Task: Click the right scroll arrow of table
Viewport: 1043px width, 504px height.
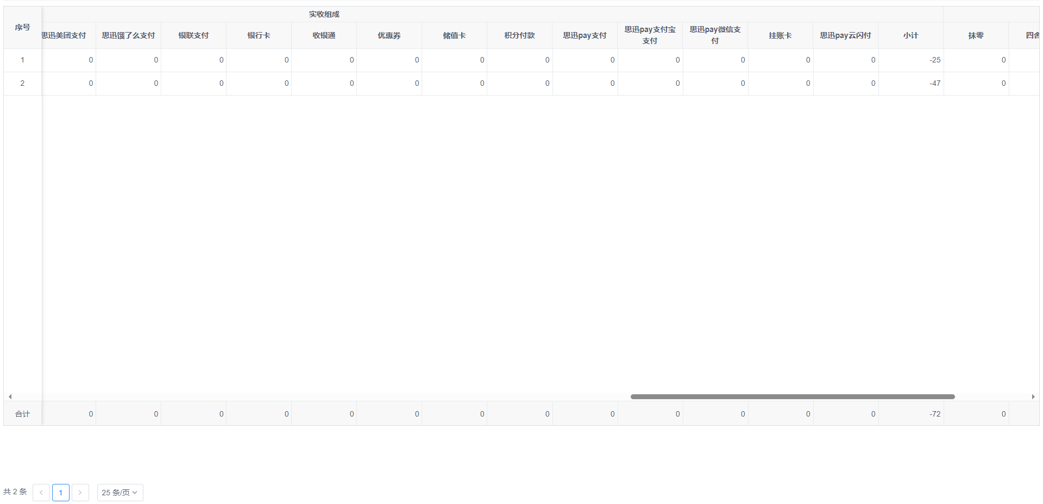Action: tap(1033, 397)
